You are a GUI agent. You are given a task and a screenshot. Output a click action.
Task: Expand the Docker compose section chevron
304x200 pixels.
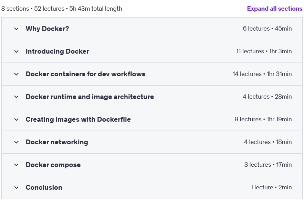pos(17,165)
